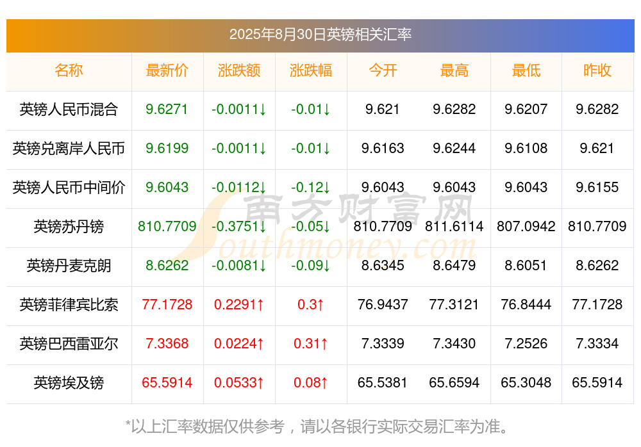641x447 pixels.
Task: Click change amount -0.0011↓ in 英镑人民币混合 row
Action: tap(238, 110)
